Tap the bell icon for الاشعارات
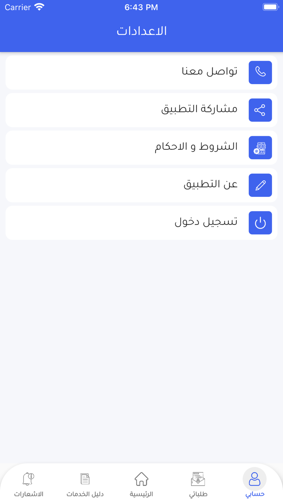The height and width of the screenshot is (503, 283). click(28, 479)
